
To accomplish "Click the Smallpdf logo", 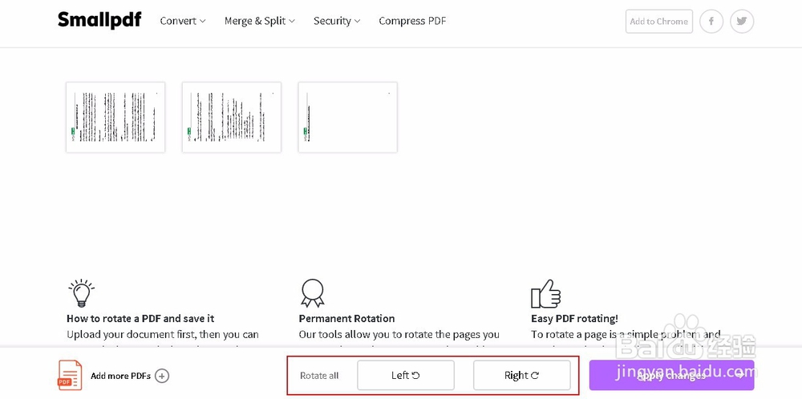I will tap(99, 21).
